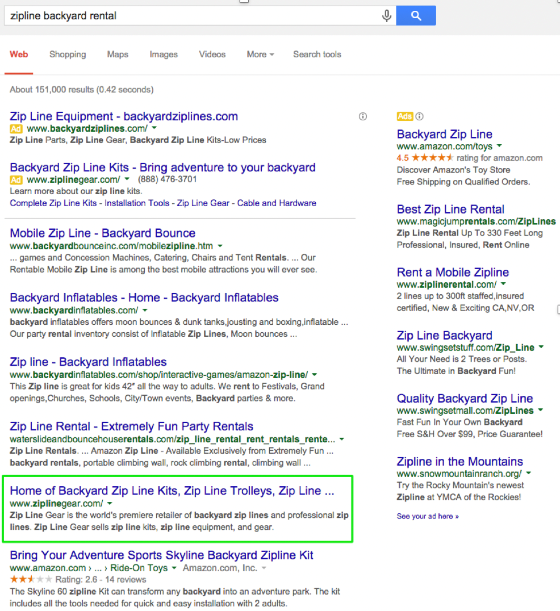Image resolution: width=560 pixels, height=611 pixels.
Task: Expand arrow after www.backyardinflatables.com/ URL
Action: coord(145,310)
